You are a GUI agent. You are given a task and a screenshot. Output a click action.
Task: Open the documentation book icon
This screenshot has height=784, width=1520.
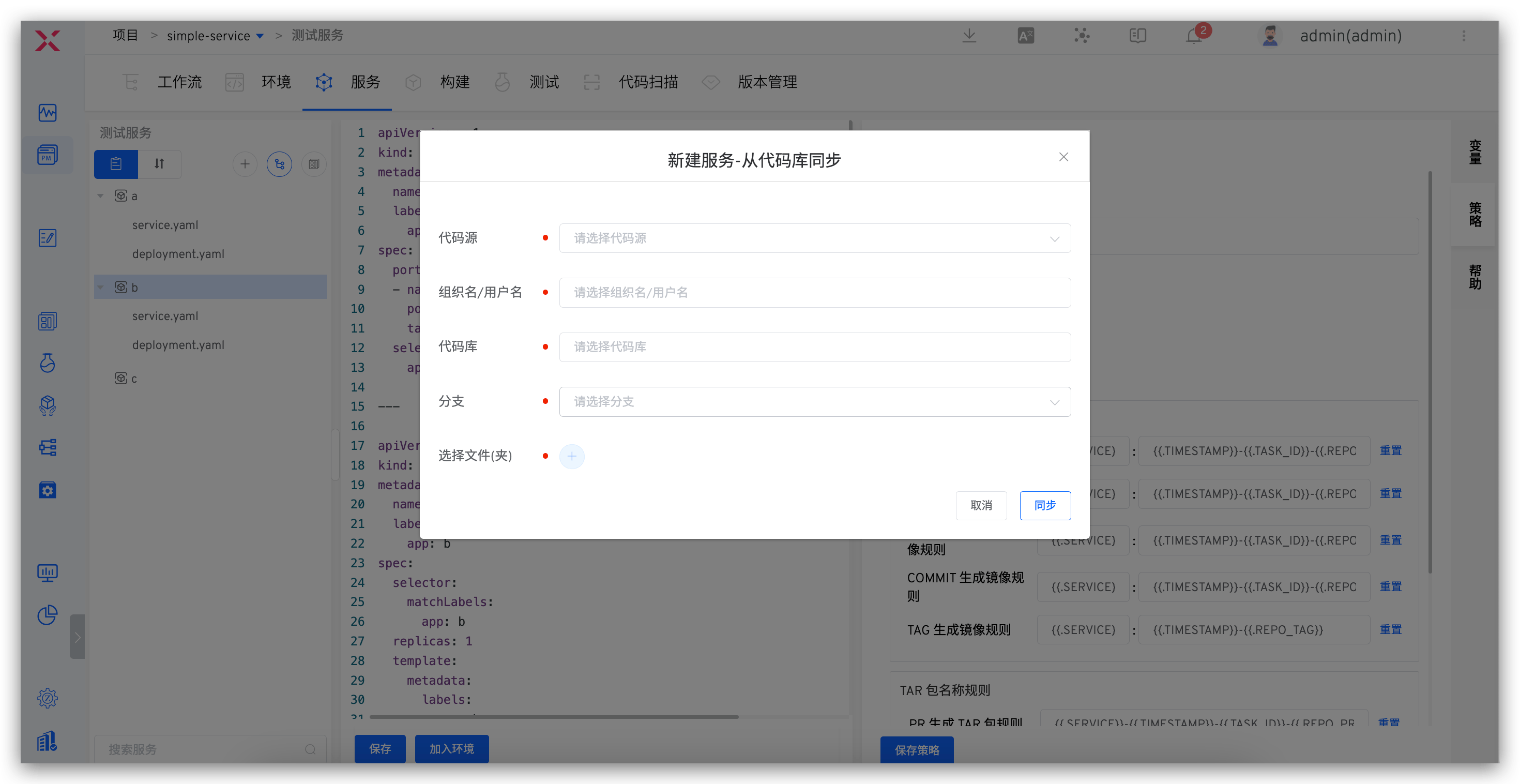[1137, 35]
